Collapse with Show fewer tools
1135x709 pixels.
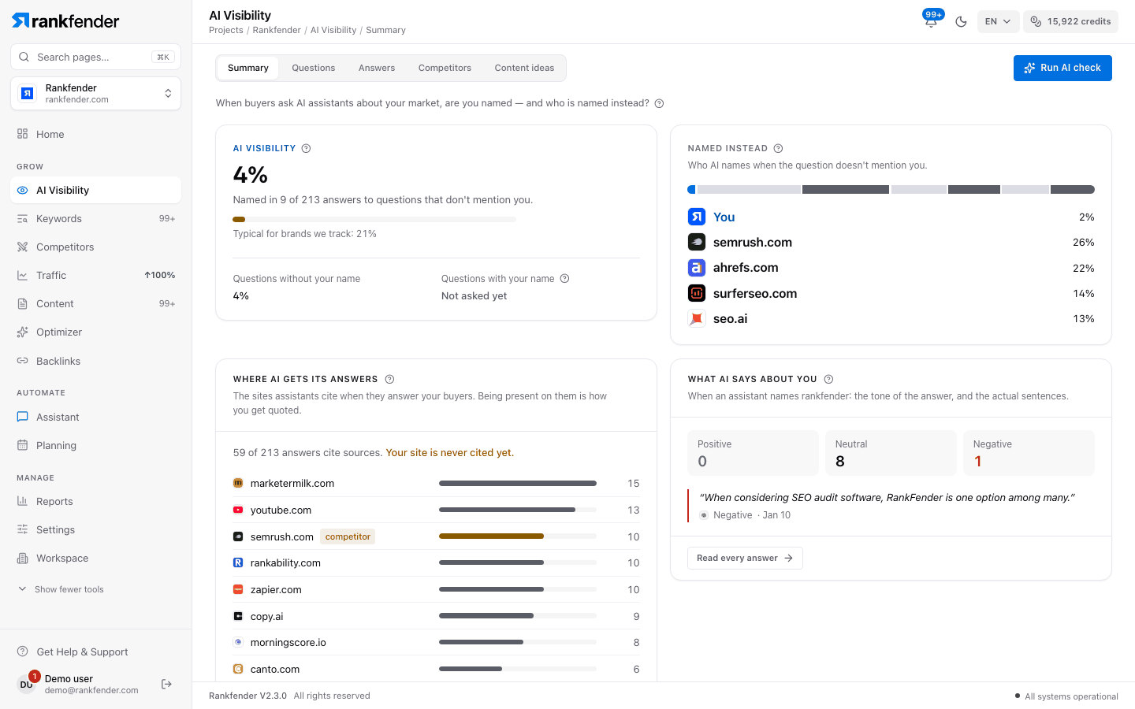[x=61, y=589]
